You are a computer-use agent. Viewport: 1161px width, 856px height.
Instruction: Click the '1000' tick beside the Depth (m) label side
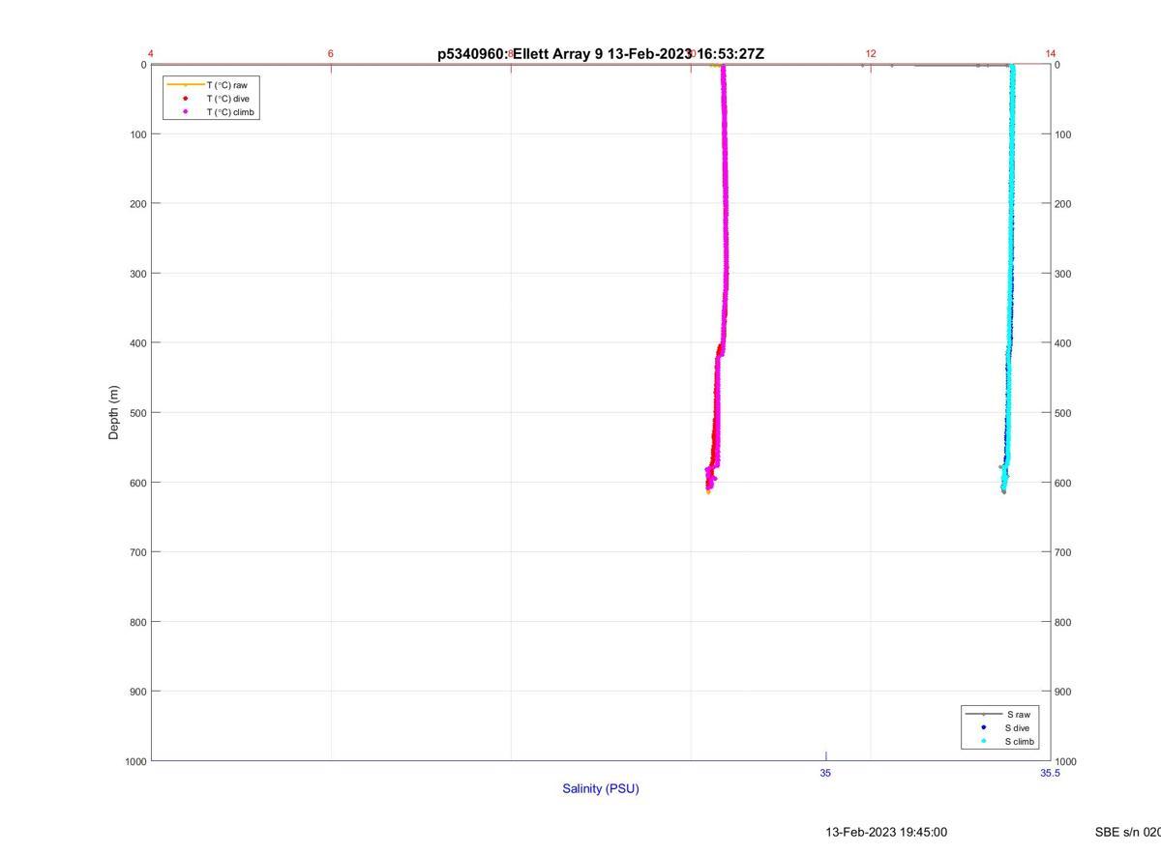pos(135,761)
